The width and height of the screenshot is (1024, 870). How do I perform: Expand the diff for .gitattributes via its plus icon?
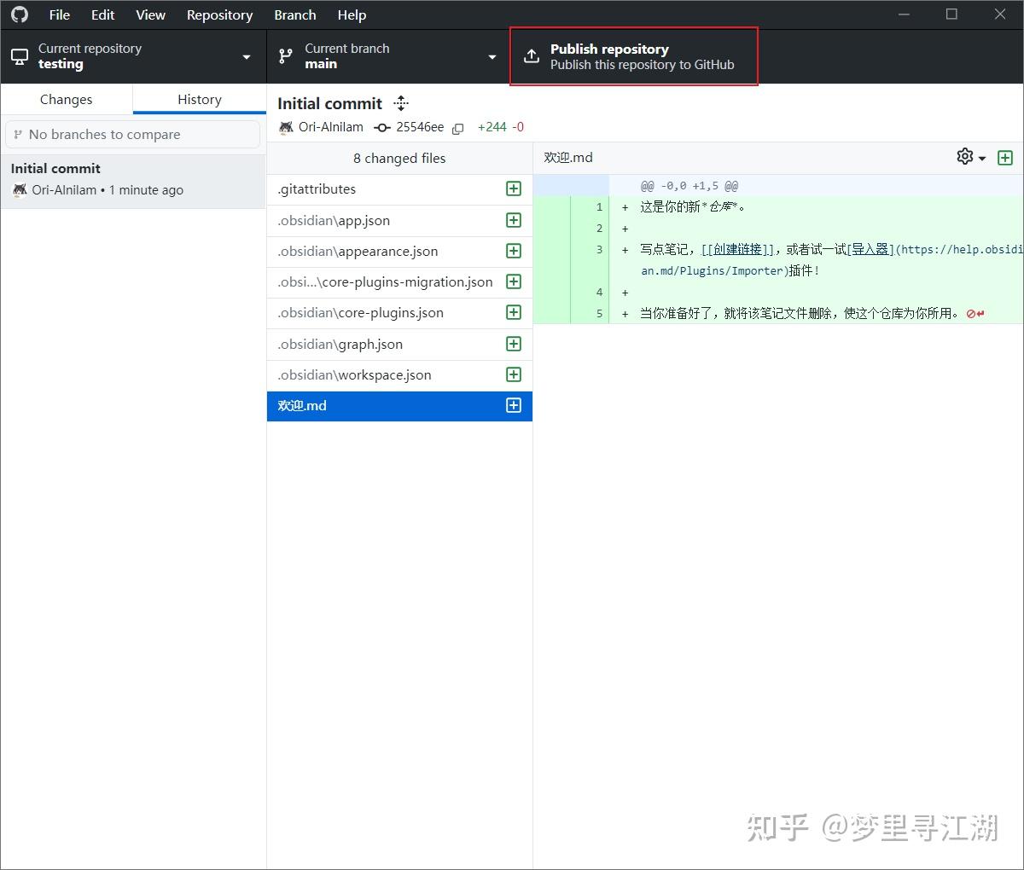coord(513,188)
